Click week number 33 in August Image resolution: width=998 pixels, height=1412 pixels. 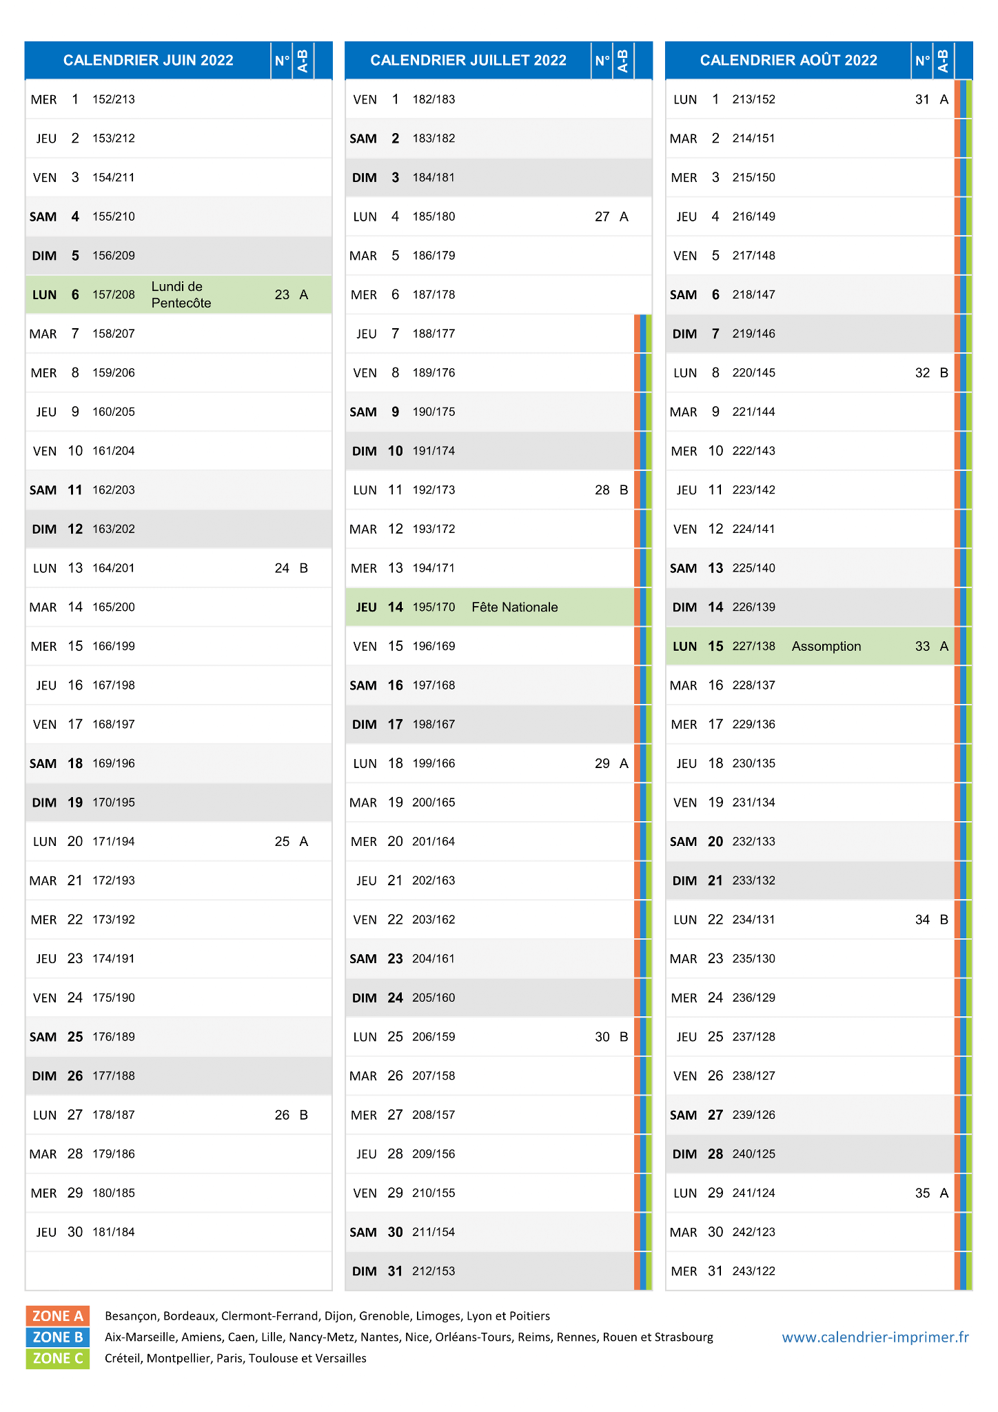point(923,647)
